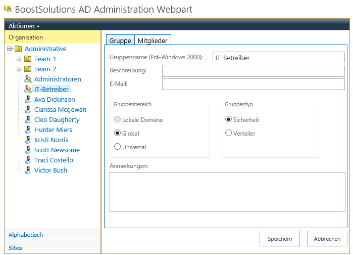Click the IT-Betreiber group icon
Viewport: 353px width, 255px height.
click(28, 89)
